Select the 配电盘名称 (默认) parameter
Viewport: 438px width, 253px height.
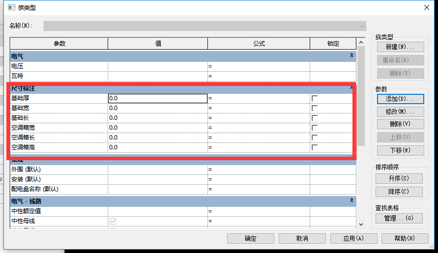(35, 189)
